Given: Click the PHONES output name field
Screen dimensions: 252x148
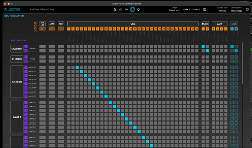Looking at the screenshot, I should [33, 59].
